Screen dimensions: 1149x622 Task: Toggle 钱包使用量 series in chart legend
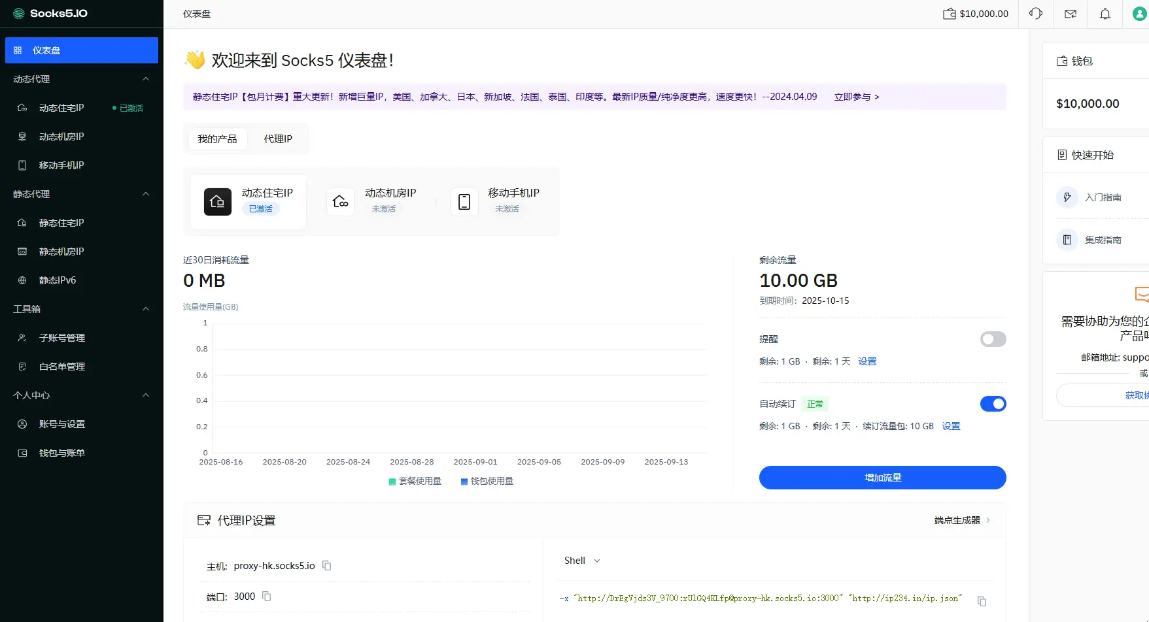tap(487, 481)
